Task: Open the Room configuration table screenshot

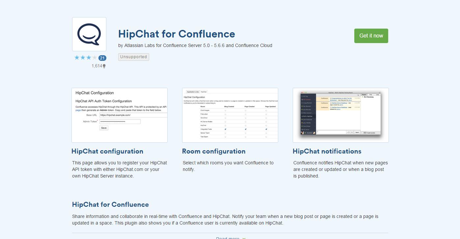Action: pos(230,115)
